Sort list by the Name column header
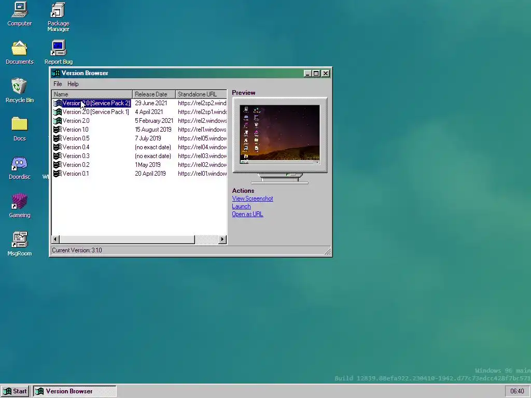531x398 pixels. click(x=92, y=94)
